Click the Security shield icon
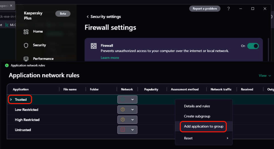The width and height of the screenshot is (274, 149). click(26, 45)
